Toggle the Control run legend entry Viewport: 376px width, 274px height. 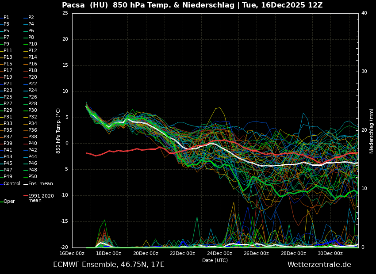[12, 183]
